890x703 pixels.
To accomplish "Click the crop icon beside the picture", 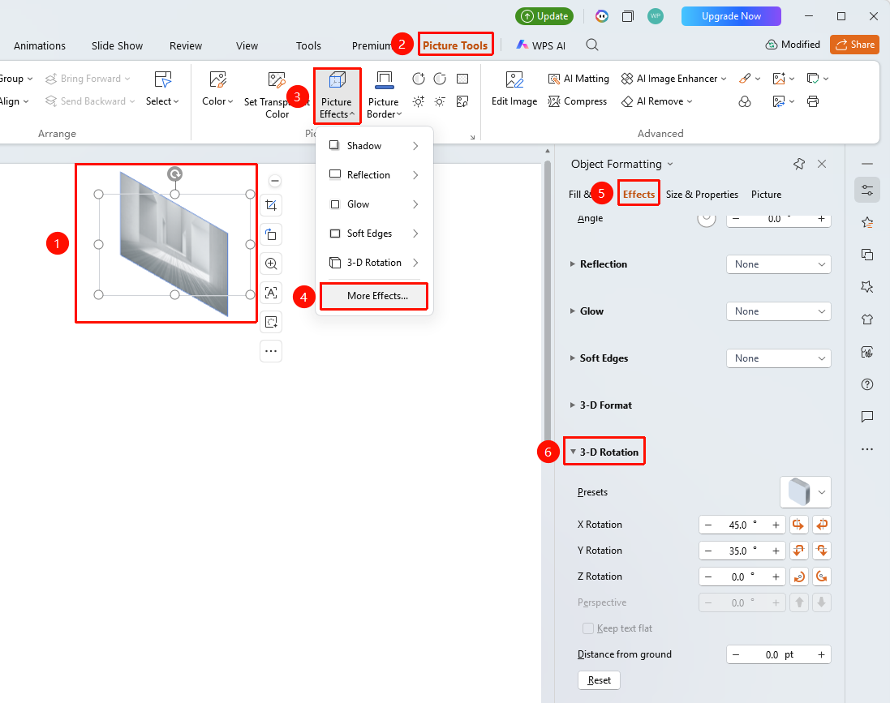I will (271, 205).
